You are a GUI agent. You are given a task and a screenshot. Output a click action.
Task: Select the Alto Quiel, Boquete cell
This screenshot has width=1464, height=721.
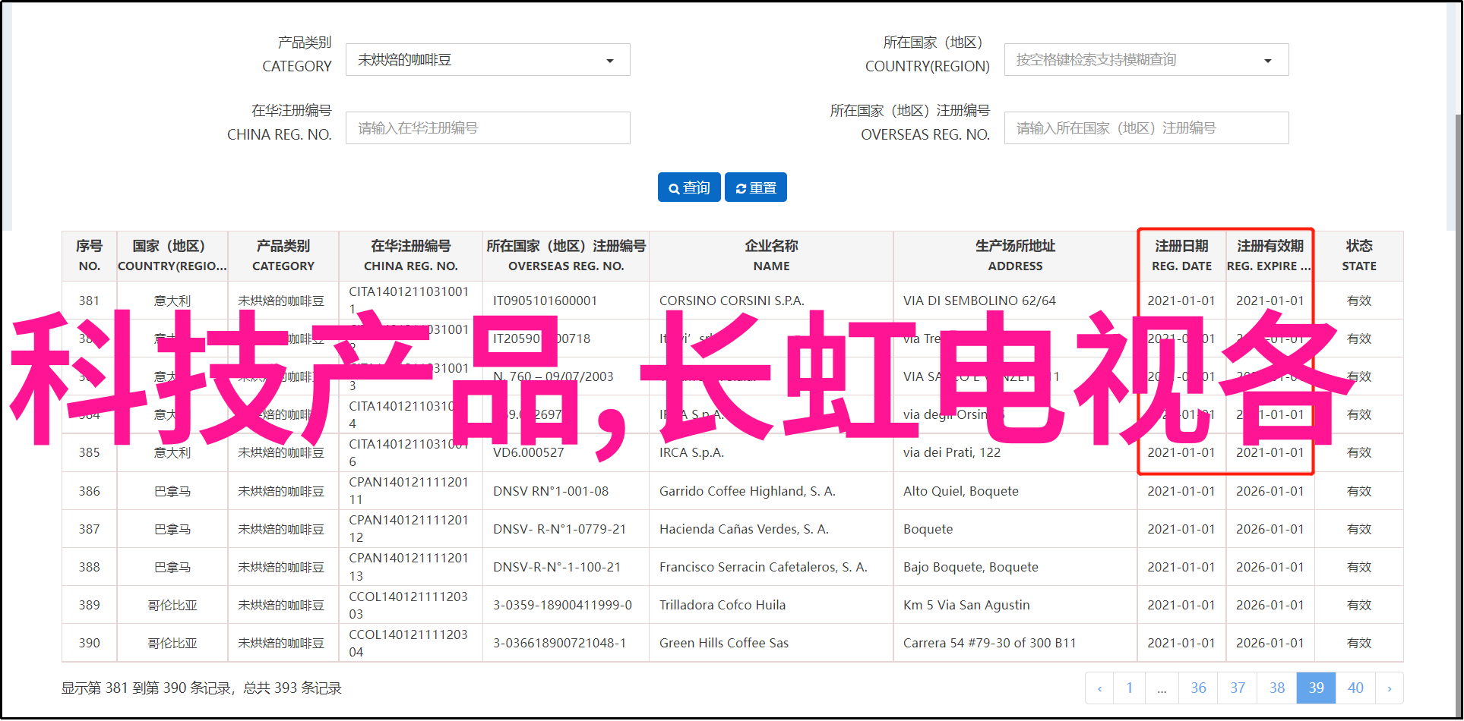pos(1016,491)
